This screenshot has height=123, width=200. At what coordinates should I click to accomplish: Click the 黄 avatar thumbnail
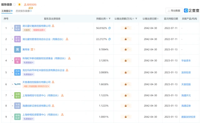(17, 50)
